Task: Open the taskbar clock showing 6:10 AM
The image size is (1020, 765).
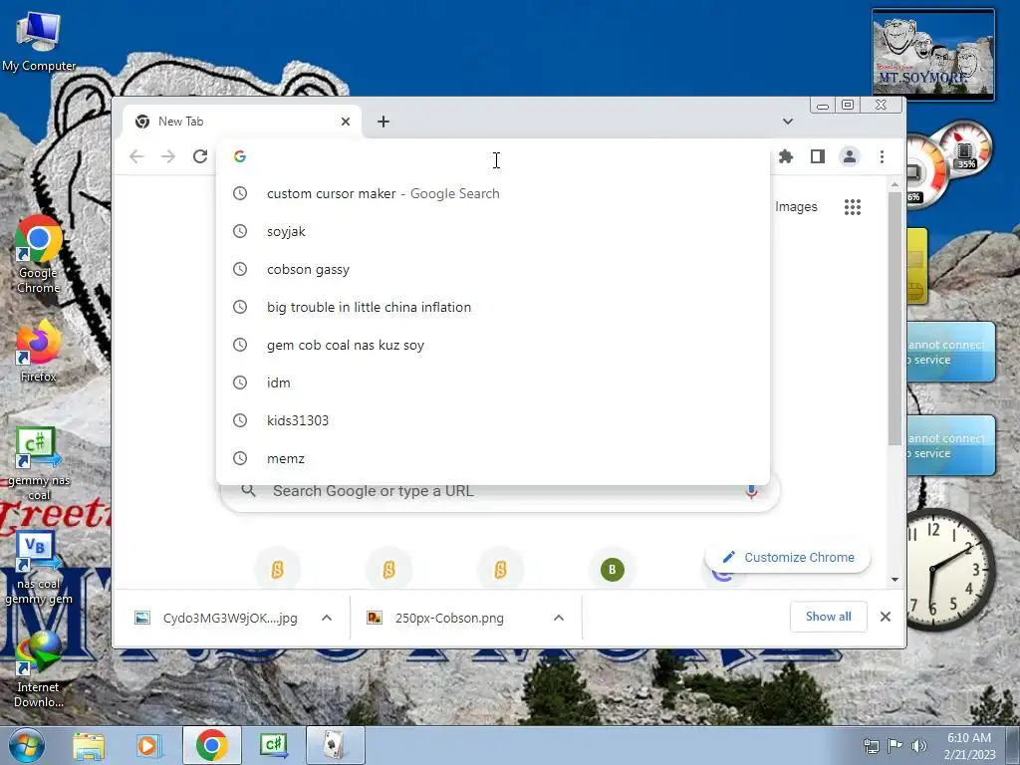Action: click(x=969, y=746)
